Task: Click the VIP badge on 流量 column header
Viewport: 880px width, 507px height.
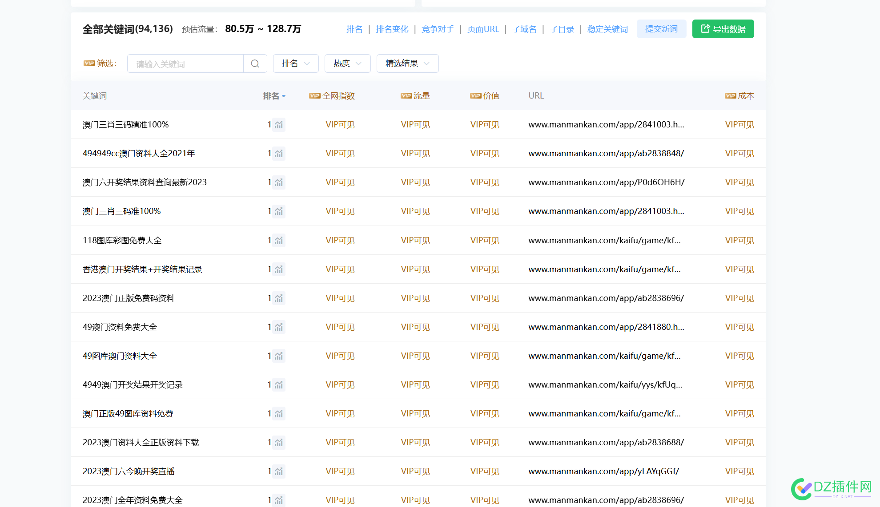Action: pos(406,96)
